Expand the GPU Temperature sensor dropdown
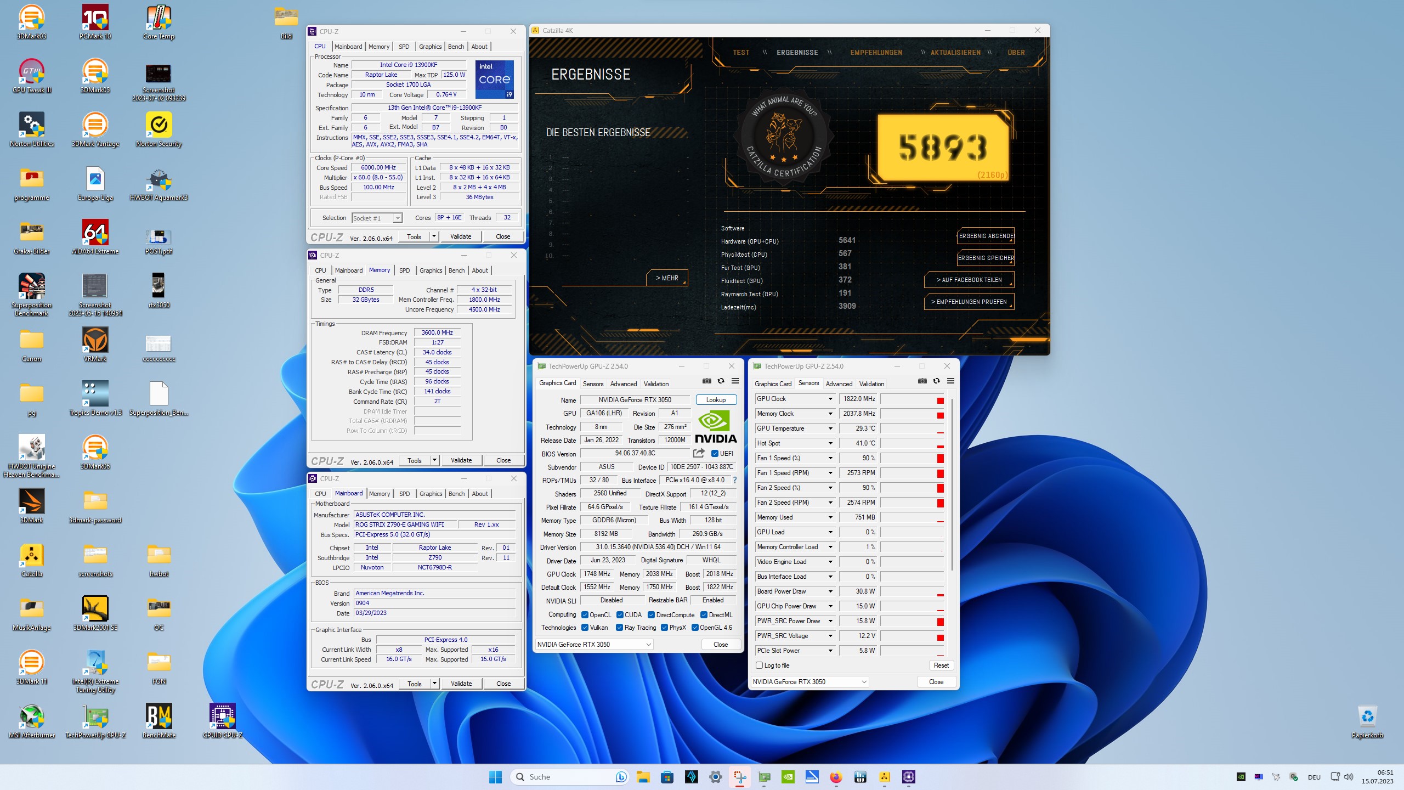 pos(830,428)
